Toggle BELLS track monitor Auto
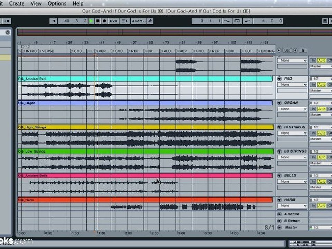This screenshot has width=332, height=249. click(x=322, y=182)
